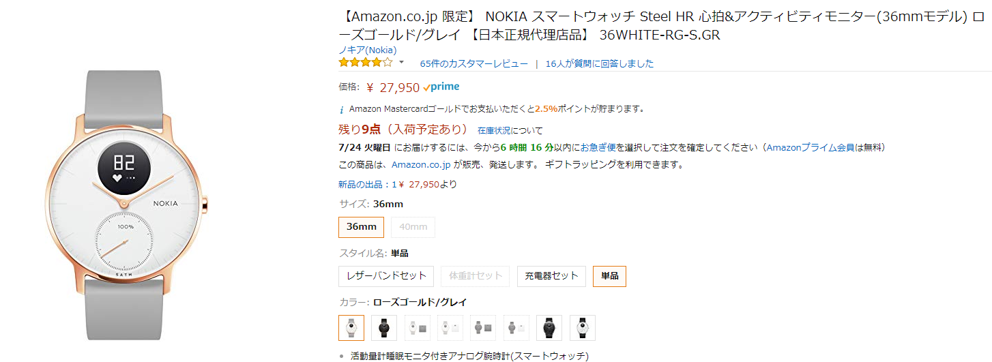The width and height of the screenshot is (992, 362).
Task: Choose the レザーバンドセット style
Action: click(386, 276)
